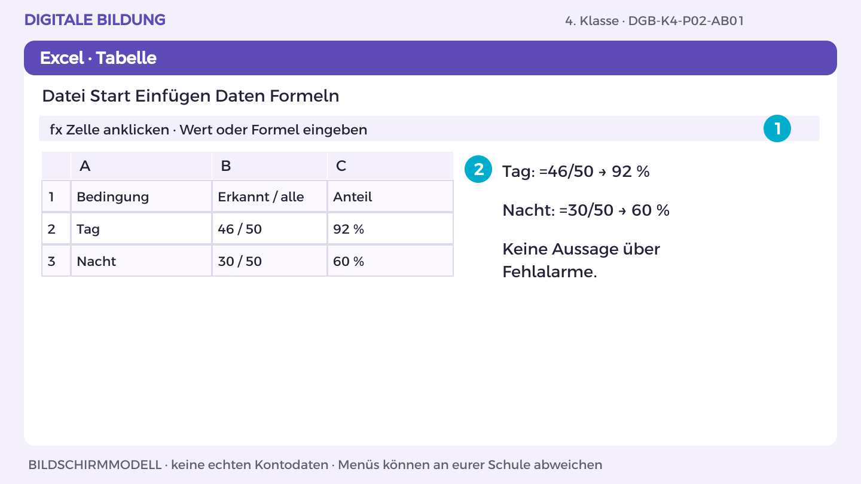Click the note line 'Tag: =46/50 → 92 %'
This screenshot has width=861, height=484.
pyautogui.click(x=576, y=171)
